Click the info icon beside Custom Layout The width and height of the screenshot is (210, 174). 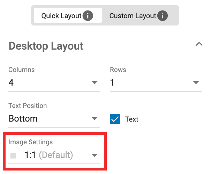click(x=163, y=16)
